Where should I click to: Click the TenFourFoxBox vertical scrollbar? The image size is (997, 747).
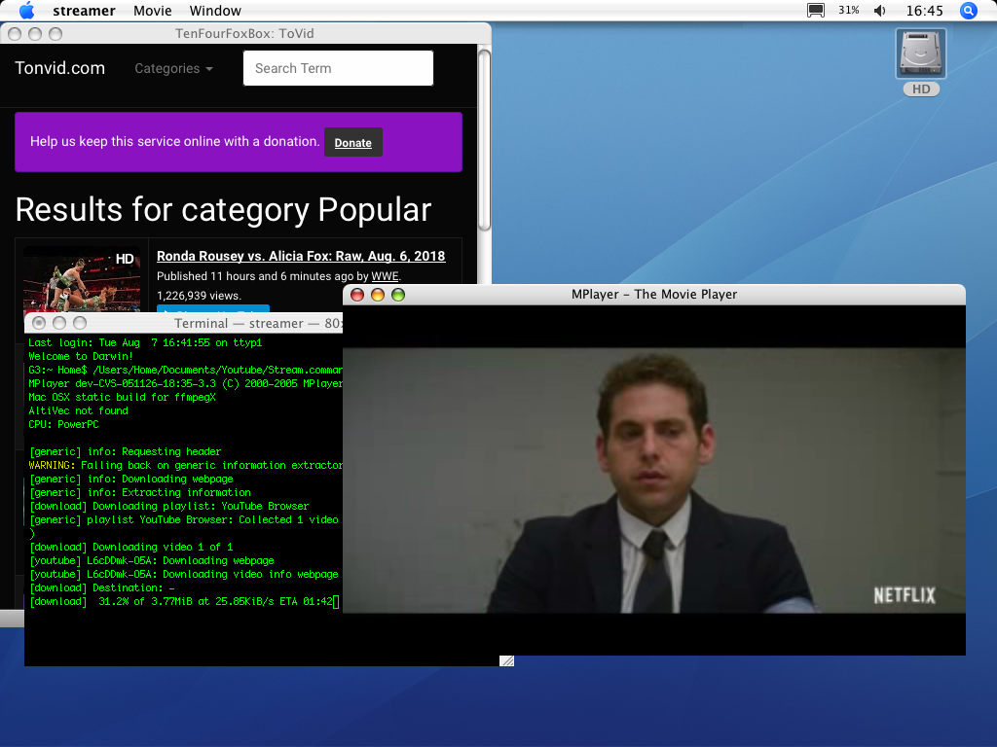pos(484,140)
